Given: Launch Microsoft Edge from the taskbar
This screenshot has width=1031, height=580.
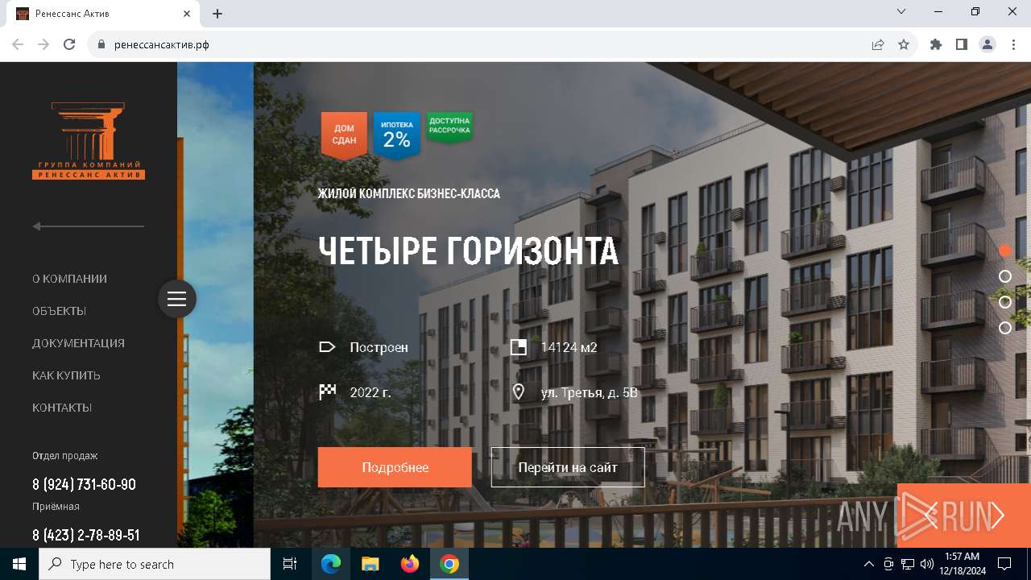Looking at the screenshot, I should click(x=331, y=564).
